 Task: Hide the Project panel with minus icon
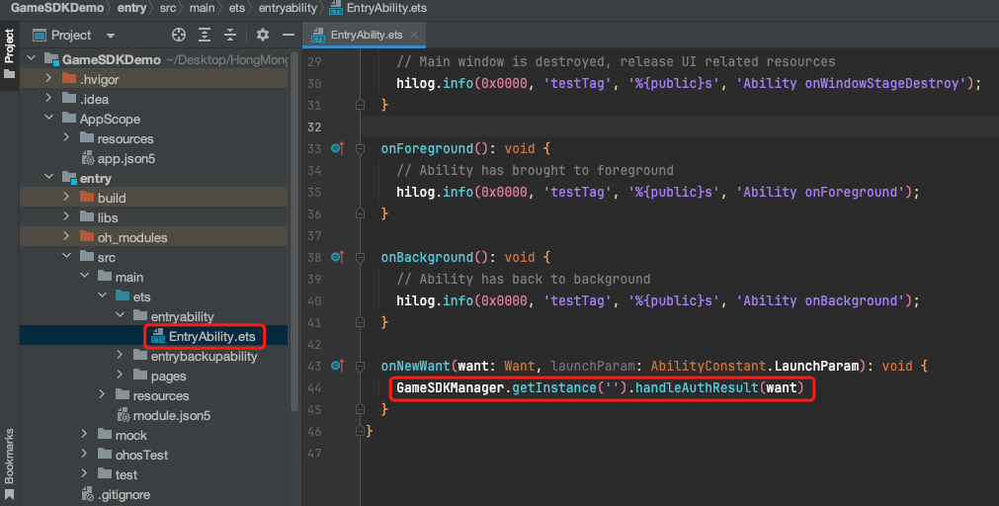click(288, 35)
